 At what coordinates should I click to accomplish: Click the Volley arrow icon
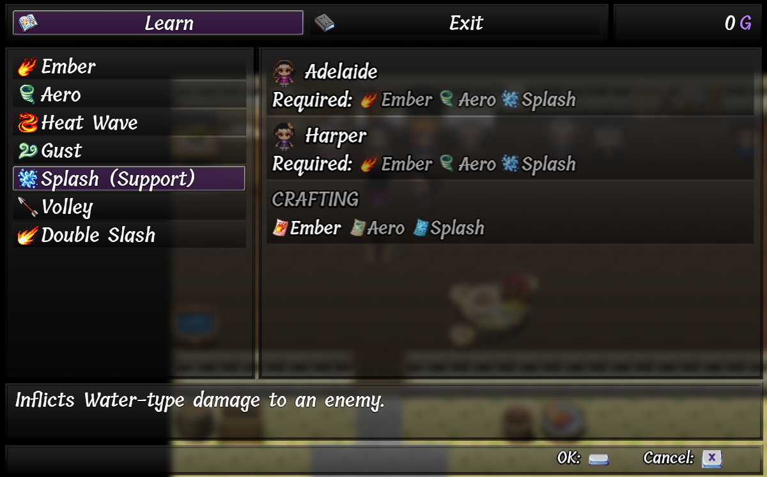tap(27, 207)
